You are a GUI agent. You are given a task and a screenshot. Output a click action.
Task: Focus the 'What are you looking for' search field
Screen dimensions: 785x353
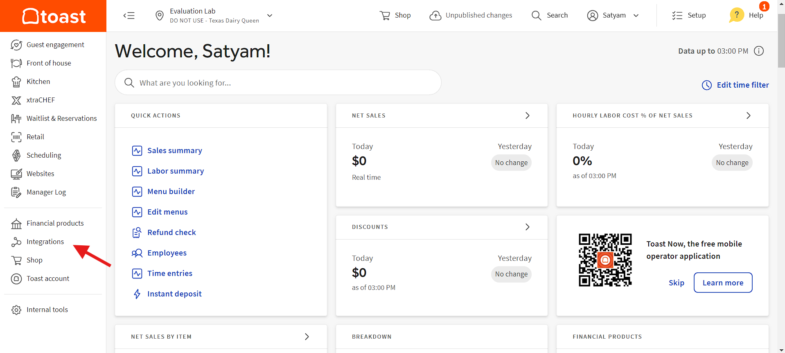click(278, 82)
